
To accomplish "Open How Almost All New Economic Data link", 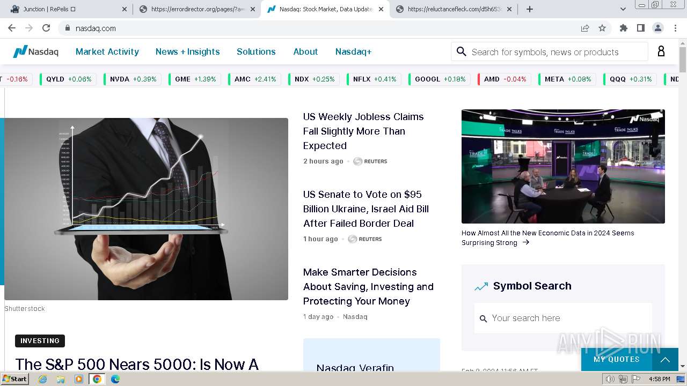I will coord(548,237).
